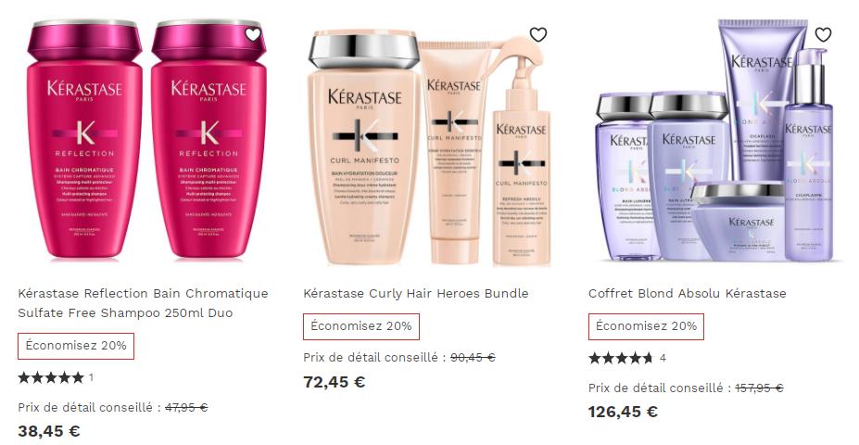This screenshot has height=445, width=859.
Task: Click the 72,45 € price
Action: pos(335,382)
